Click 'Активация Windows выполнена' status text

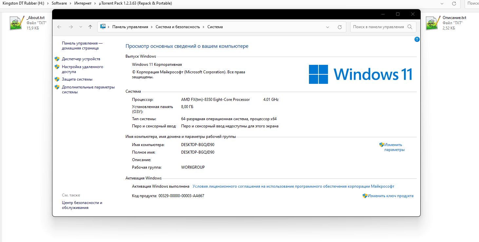tap(161, 186)
